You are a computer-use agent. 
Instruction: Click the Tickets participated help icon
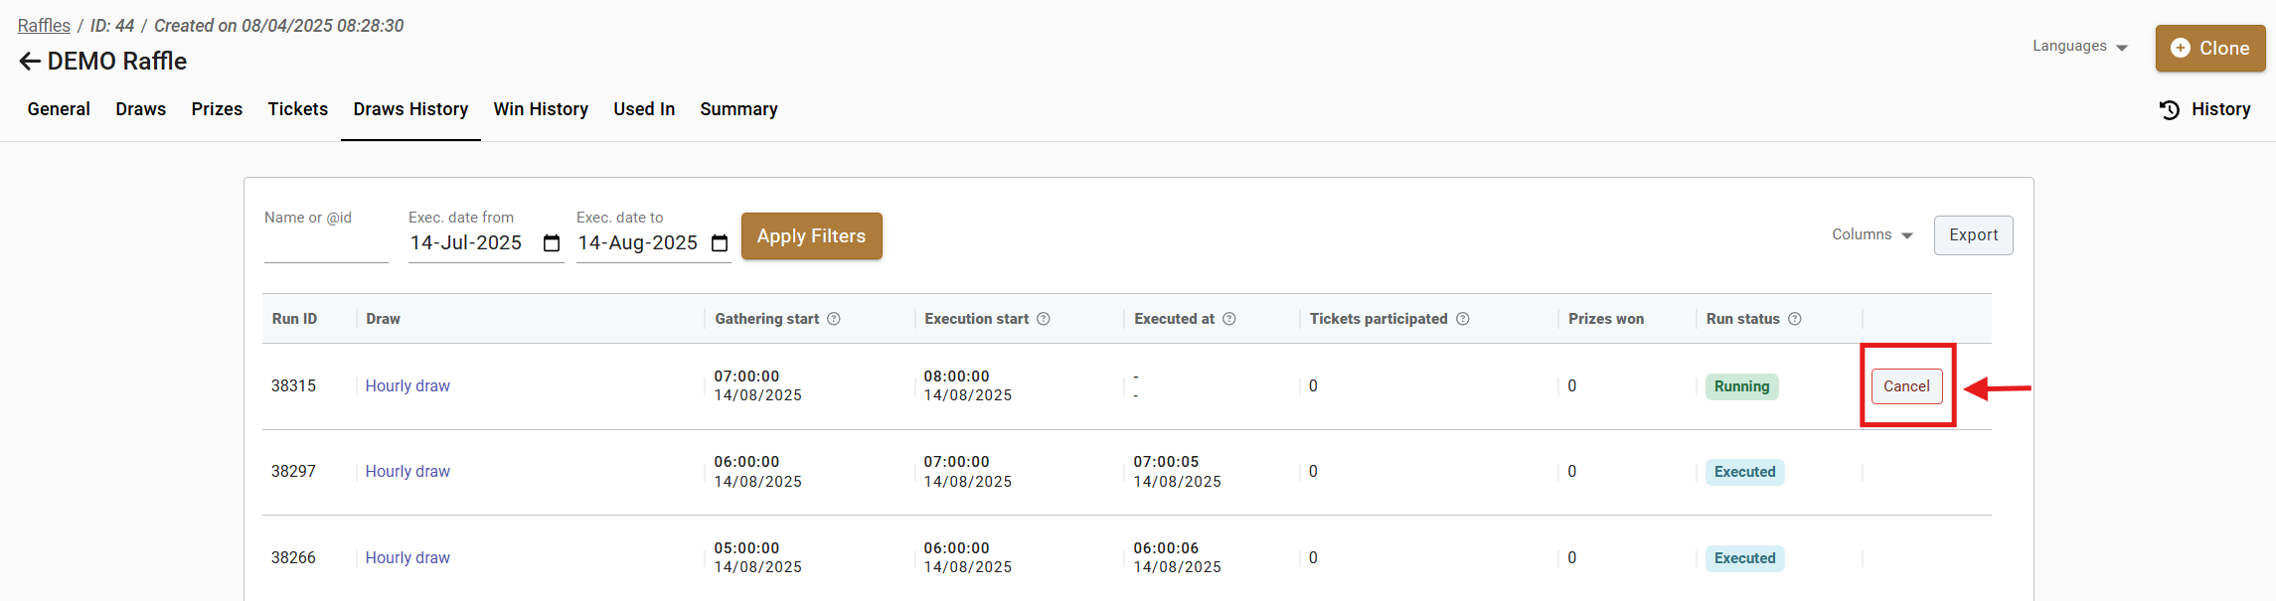tap(1463, 319)
